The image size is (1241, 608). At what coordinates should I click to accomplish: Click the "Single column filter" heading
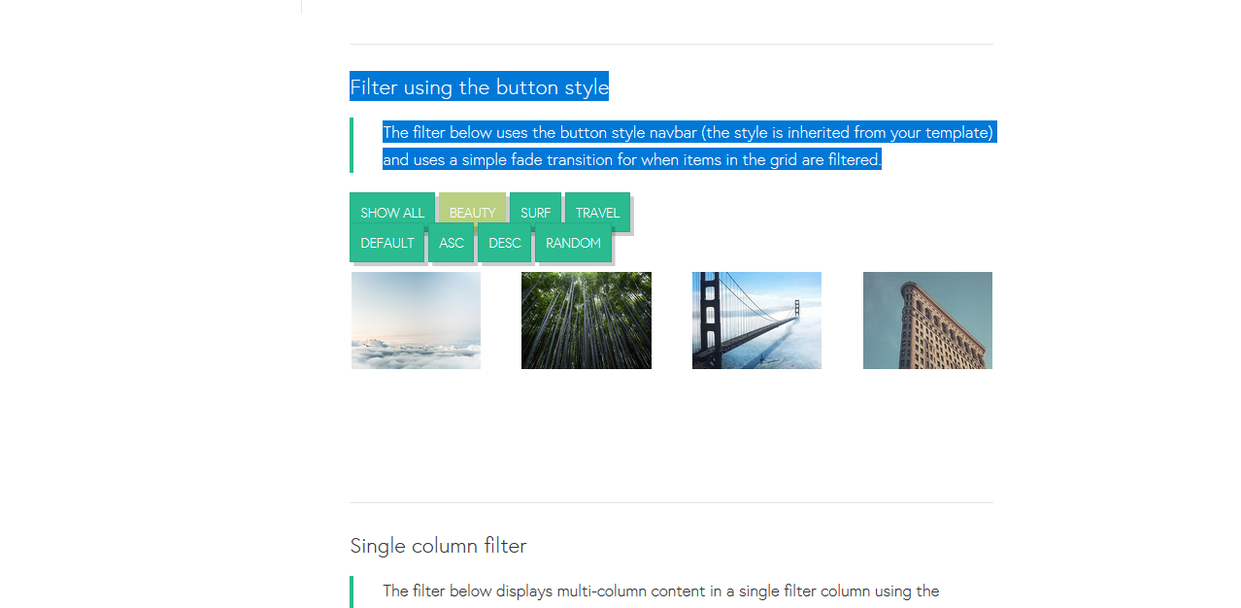pyautogui.click(x=438, y=546)
